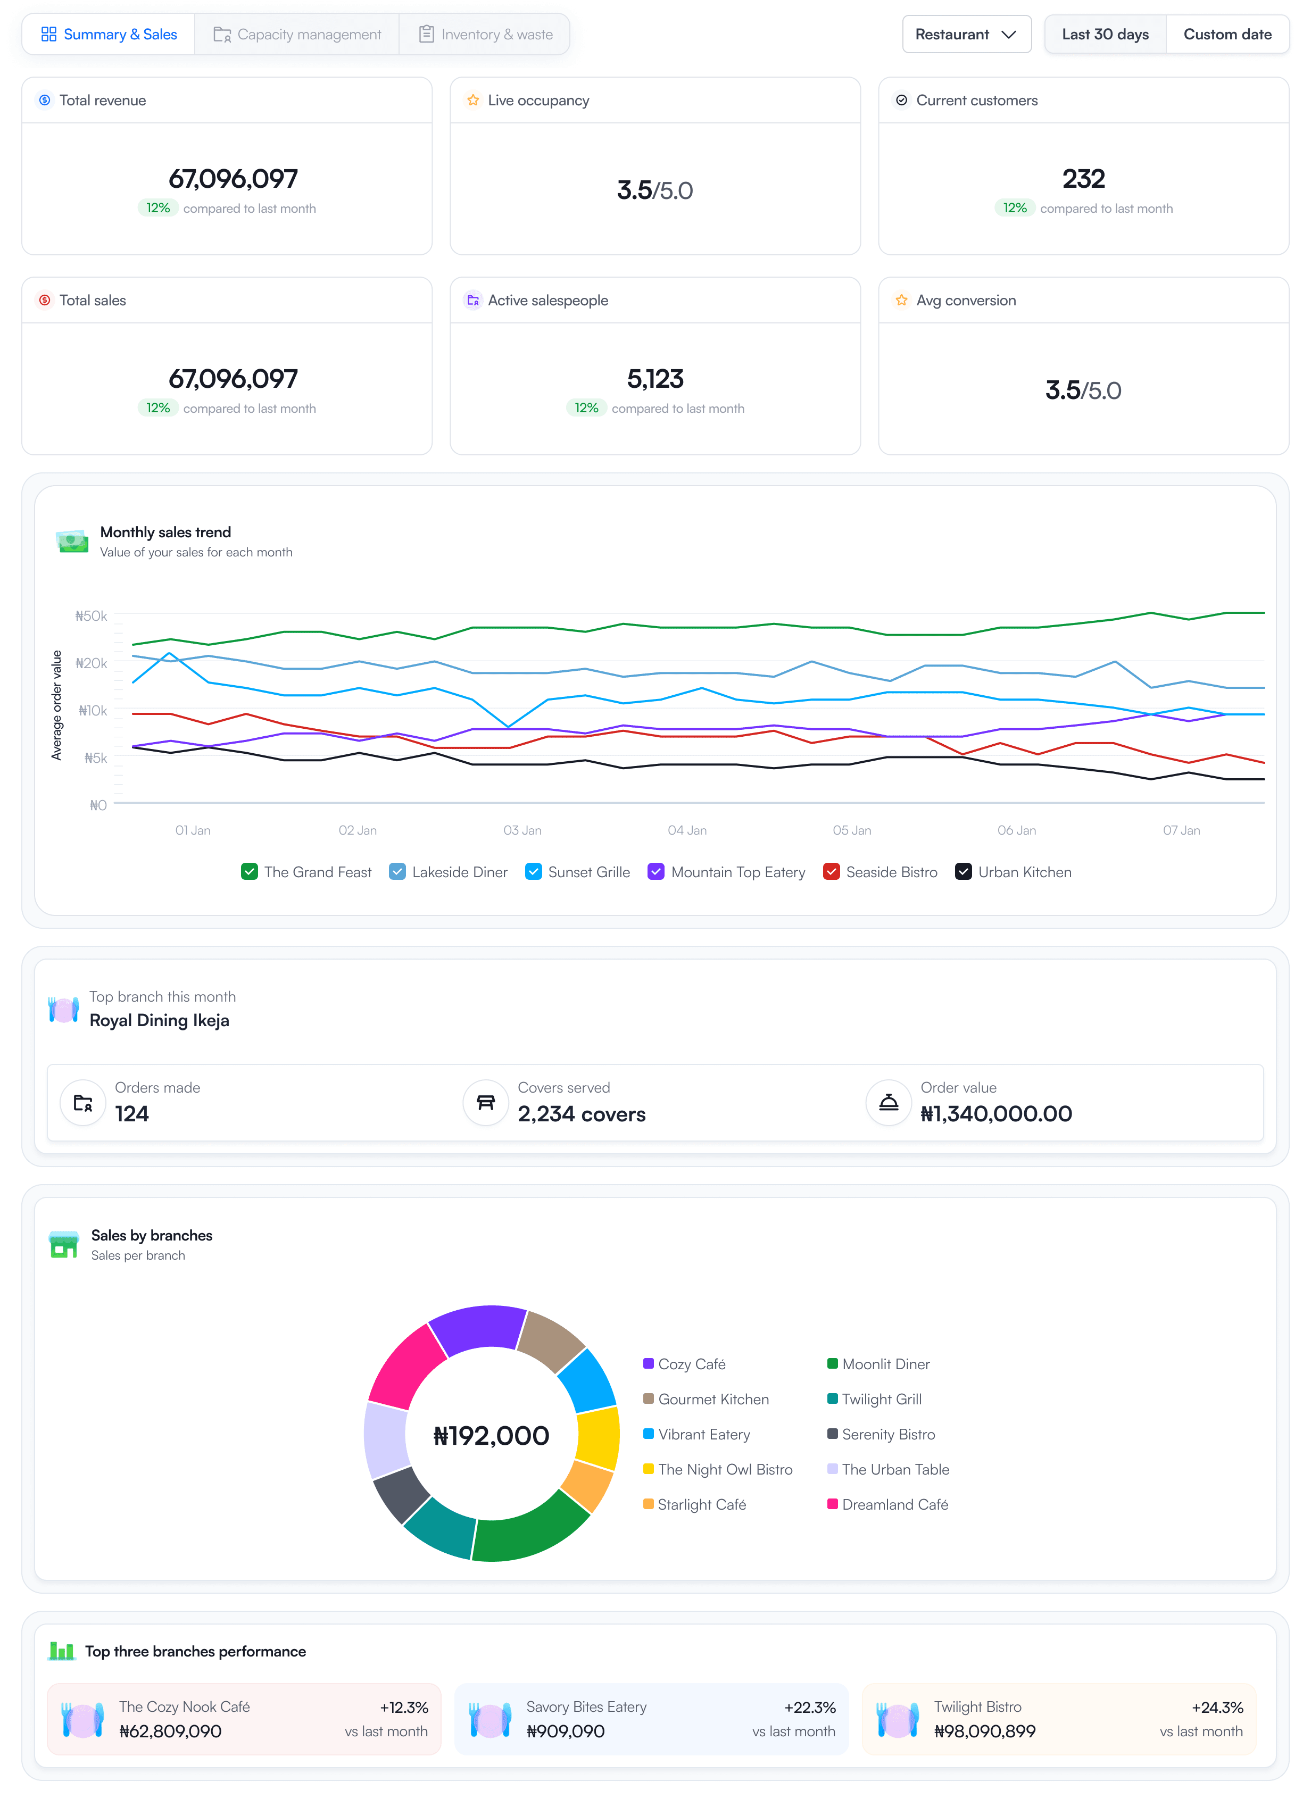Click the Covers served table icon
1311x1815 pixels.
pos(486,1103)
